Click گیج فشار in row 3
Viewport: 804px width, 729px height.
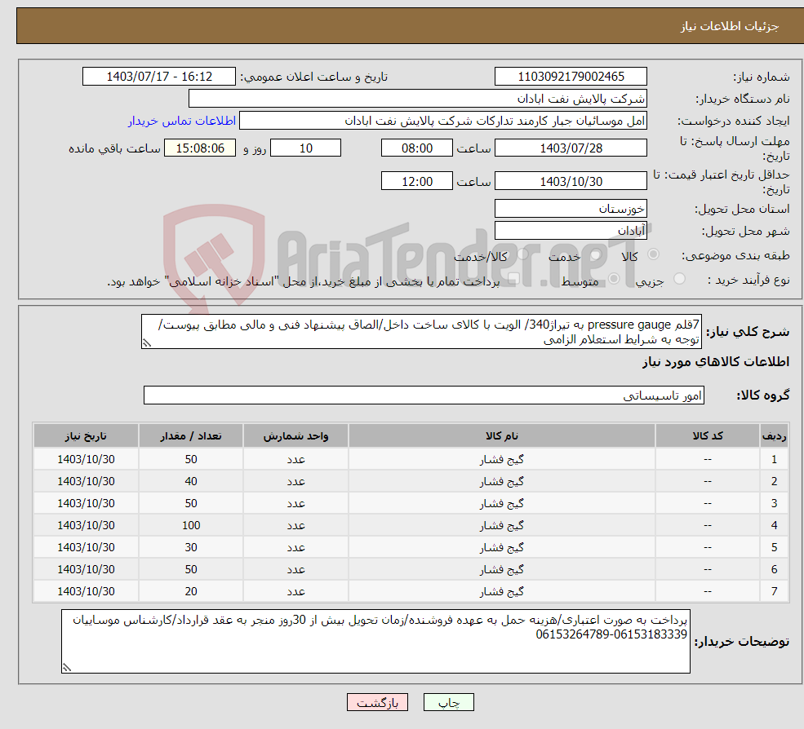click(x=501, y=504)
